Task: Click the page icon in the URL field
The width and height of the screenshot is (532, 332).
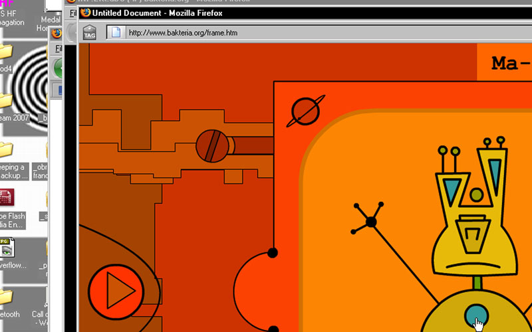Action: click(x=115, y=32)
